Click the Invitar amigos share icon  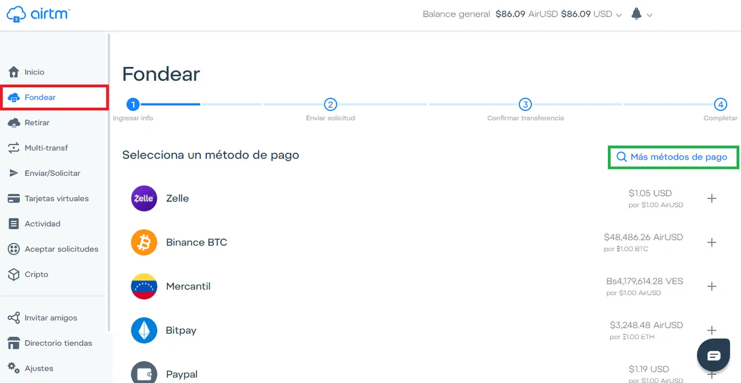(x=14, y=318)
